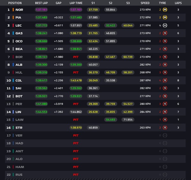
Task: Click the soft tyre icon in GAS row
Action: [165, 33]
